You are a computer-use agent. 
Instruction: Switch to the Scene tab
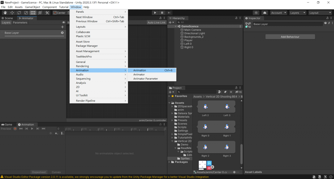point(7,18)
